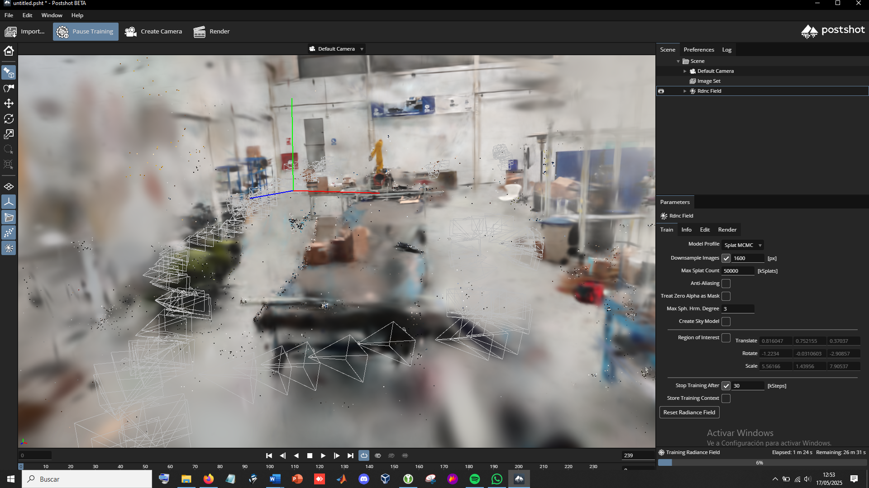Viewport: 869px width, 488px height.
Task: Select the Scale tool
Action: point(9,134)
